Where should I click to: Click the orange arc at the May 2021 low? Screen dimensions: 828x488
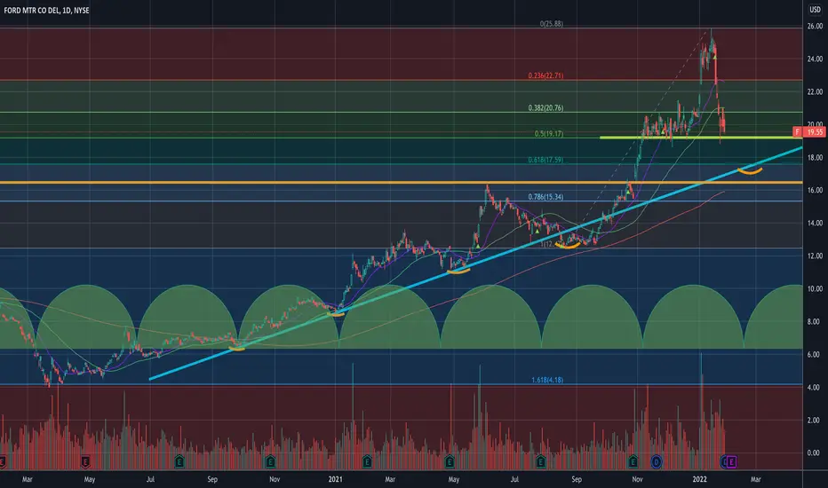pyautogui.click(x=458, y=272)
